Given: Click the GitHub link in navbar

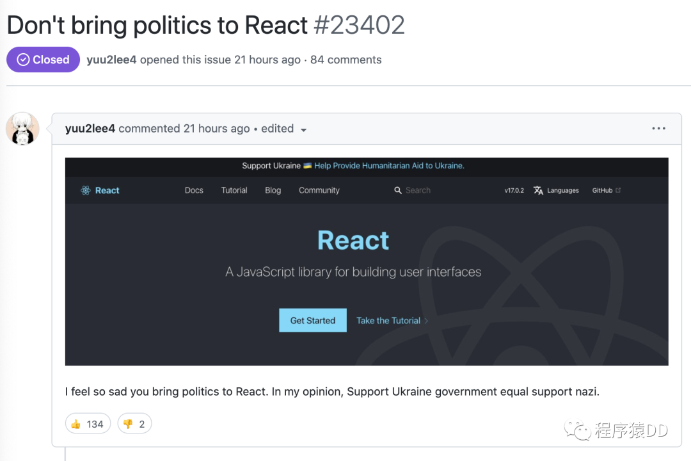Looking at the screenshot, I should point(602,190).
